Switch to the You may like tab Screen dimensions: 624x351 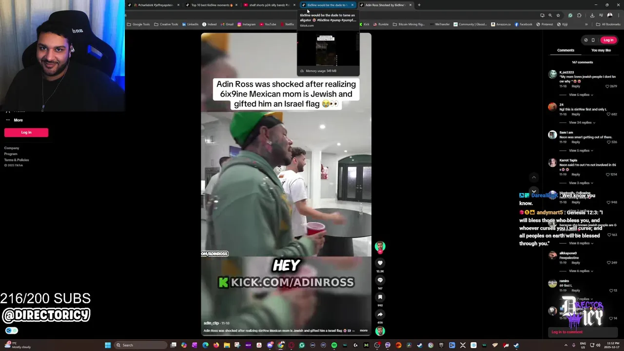601,50
